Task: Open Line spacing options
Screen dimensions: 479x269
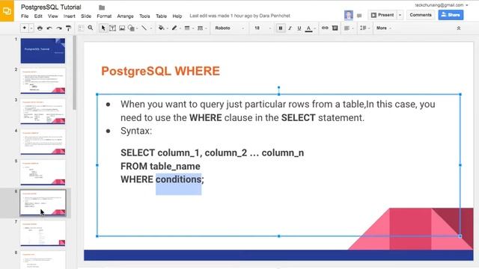Action: [363, 28]
